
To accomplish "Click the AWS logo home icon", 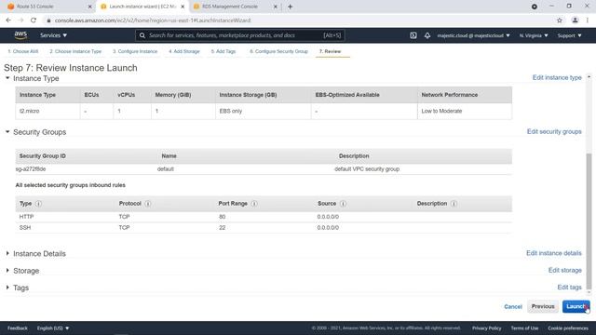I will tap(20, 35).
